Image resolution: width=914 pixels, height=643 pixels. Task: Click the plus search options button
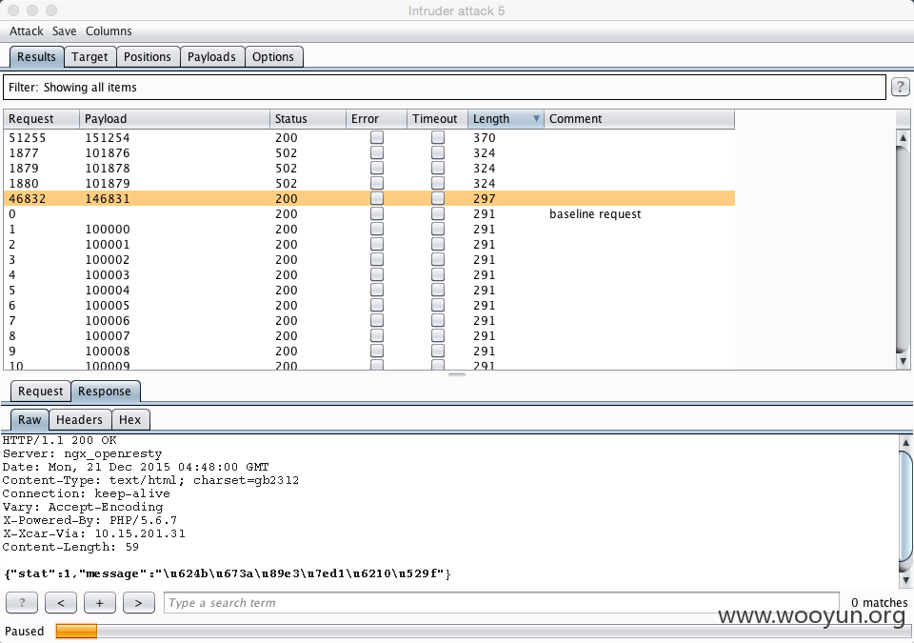coord(100,603)
